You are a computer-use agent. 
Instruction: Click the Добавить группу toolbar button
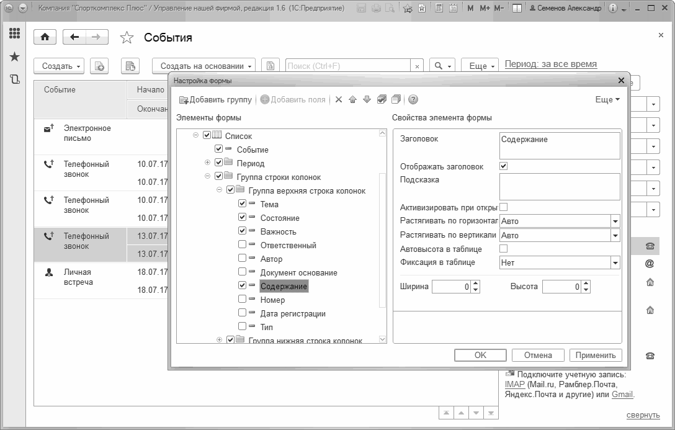point(215,100)
